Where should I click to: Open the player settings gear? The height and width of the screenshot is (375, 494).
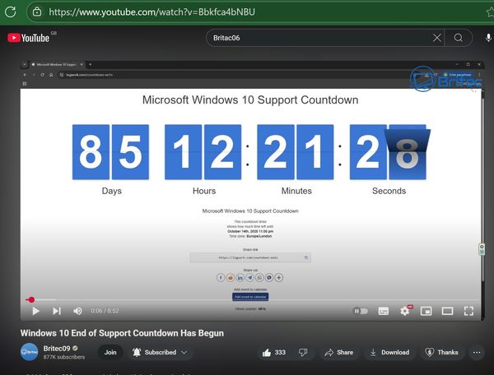pyautogui.click(x=405, y=311)
